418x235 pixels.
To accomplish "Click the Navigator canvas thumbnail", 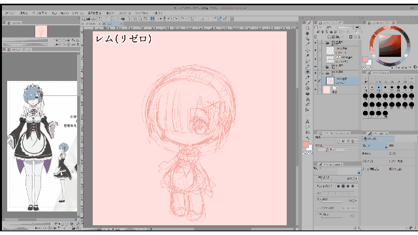I will click(41, 31).
